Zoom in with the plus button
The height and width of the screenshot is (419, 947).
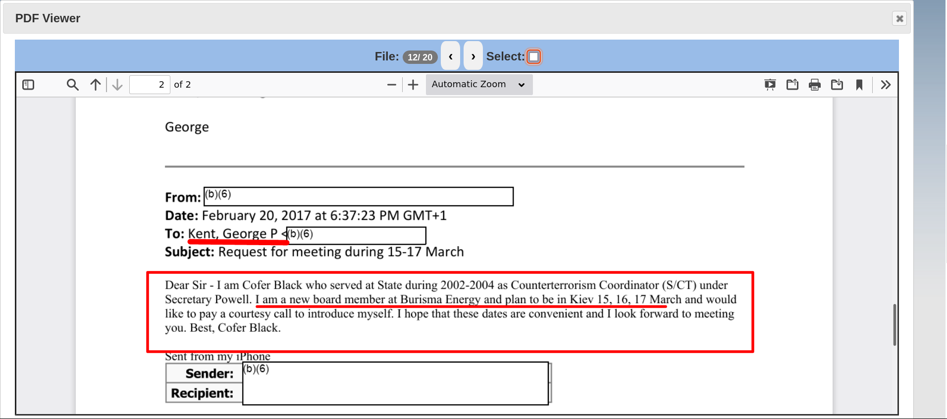(413, 85)
